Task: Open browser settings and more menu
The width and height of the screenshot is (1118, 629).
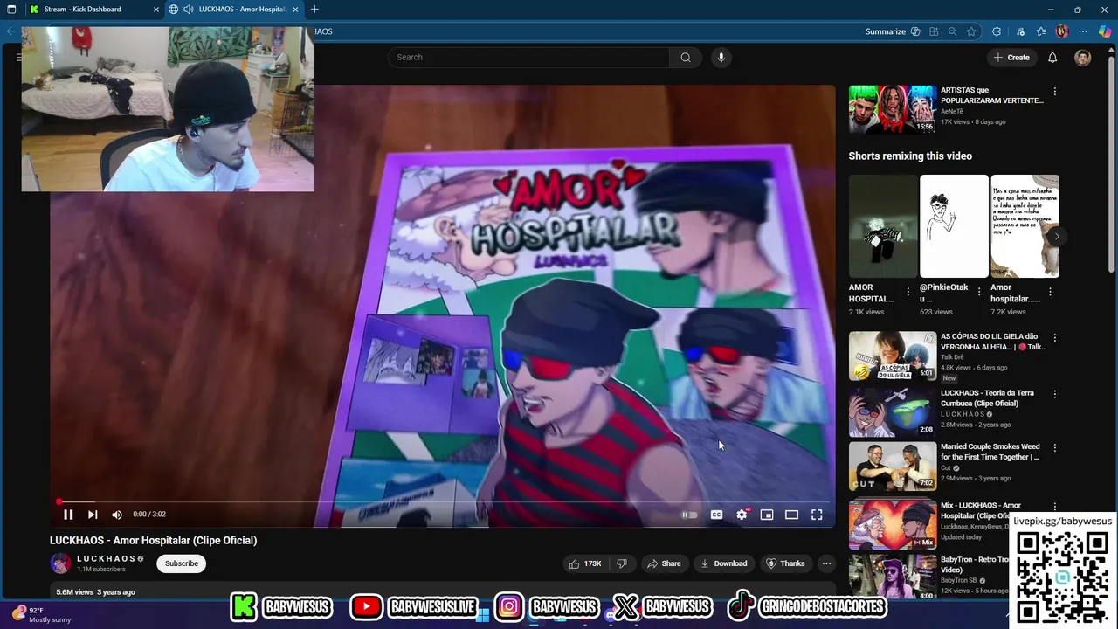Action: click(x=1084, y=31)
